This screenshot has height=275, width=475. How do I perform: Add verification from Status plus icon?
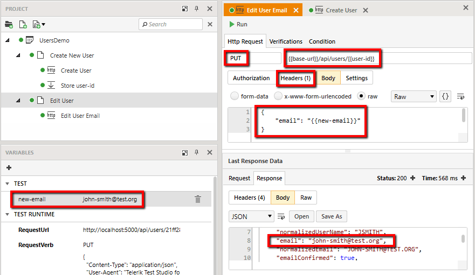(412, 178)
